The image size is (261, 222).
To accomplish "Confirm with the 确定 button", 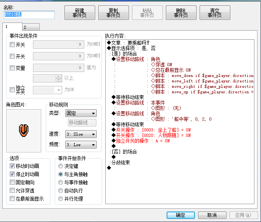I will coord(181,215).
